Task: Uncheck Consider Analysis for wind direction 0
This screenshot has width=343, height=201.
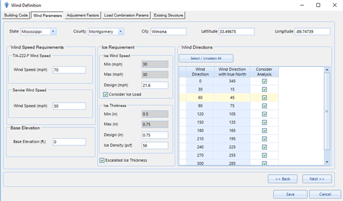Action: click(264, 81)
